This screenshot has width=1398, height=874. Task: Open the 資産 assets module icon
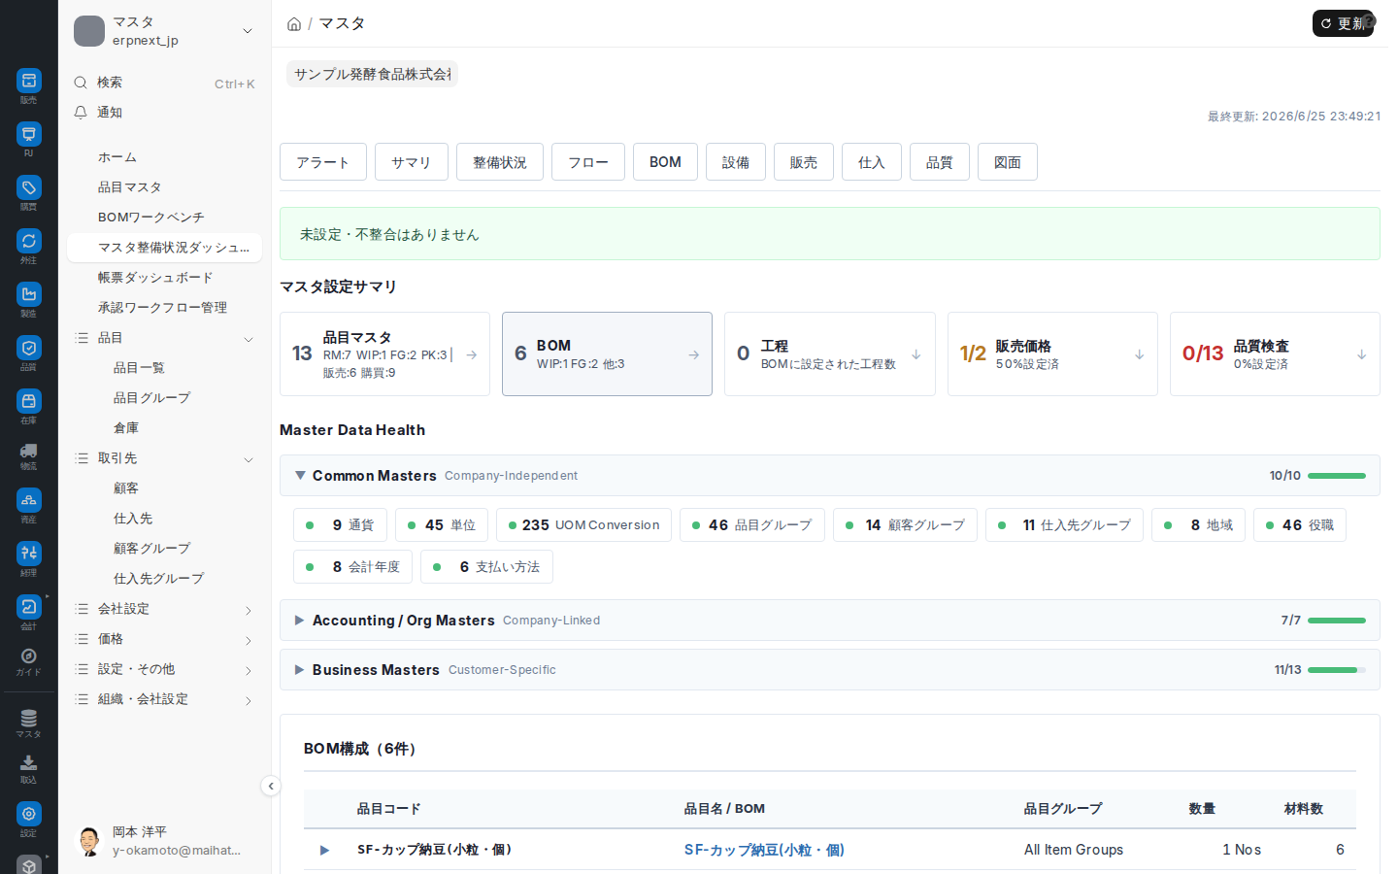tap(29, 500)
